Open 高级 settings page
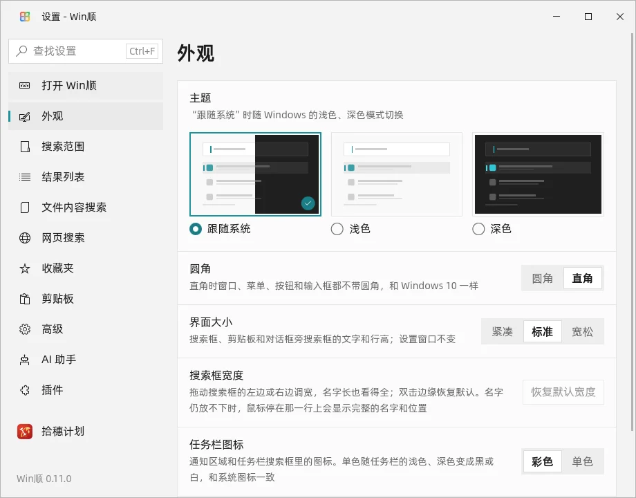Image resolution: width=636 pixels, height=498 pixels. (x=86, y=329)
